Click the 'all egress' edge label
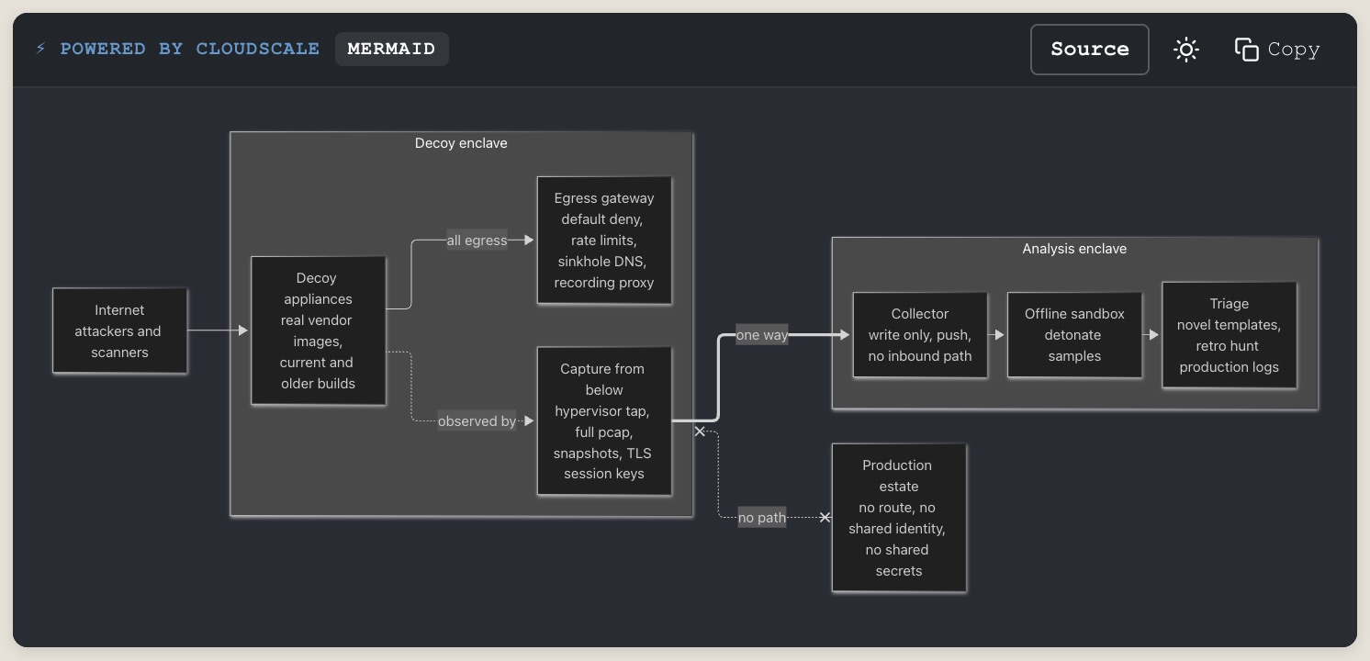This screenshot has height=661, width=1370. 477,241
